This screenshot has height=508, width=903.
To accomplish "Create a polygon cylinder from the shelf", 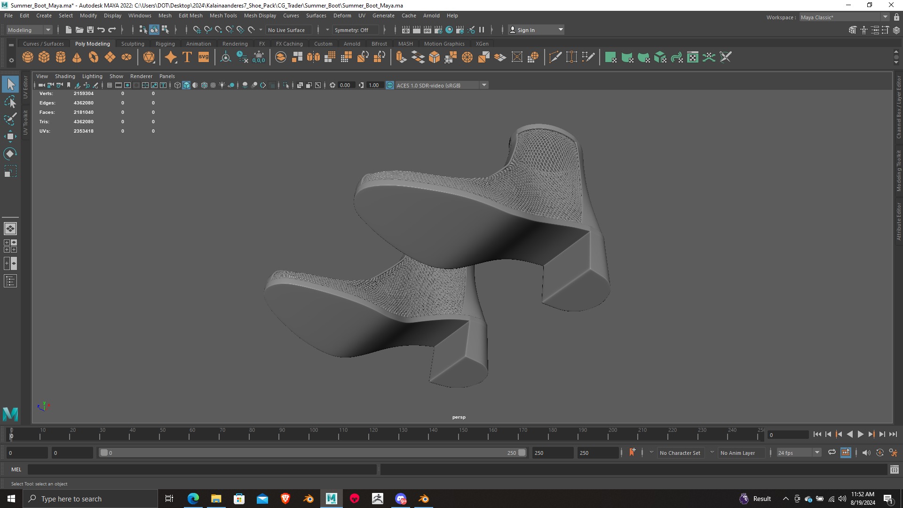I will (61, 57).
